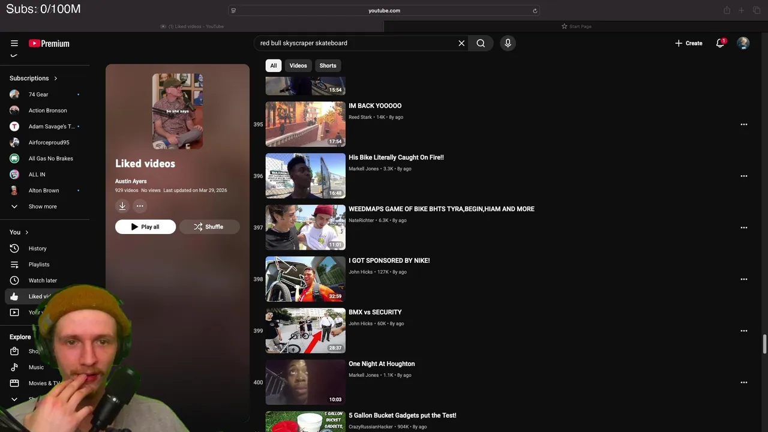Select the All filter chip
768x432 pixels.
pos(274,65)
